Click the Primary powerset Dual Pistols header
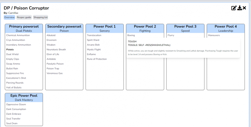251x127 pixels. click(x=24, y=29)
